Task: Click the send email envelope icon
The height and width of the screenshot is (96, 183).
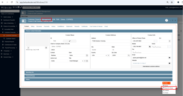Action: tap(169, 58)
